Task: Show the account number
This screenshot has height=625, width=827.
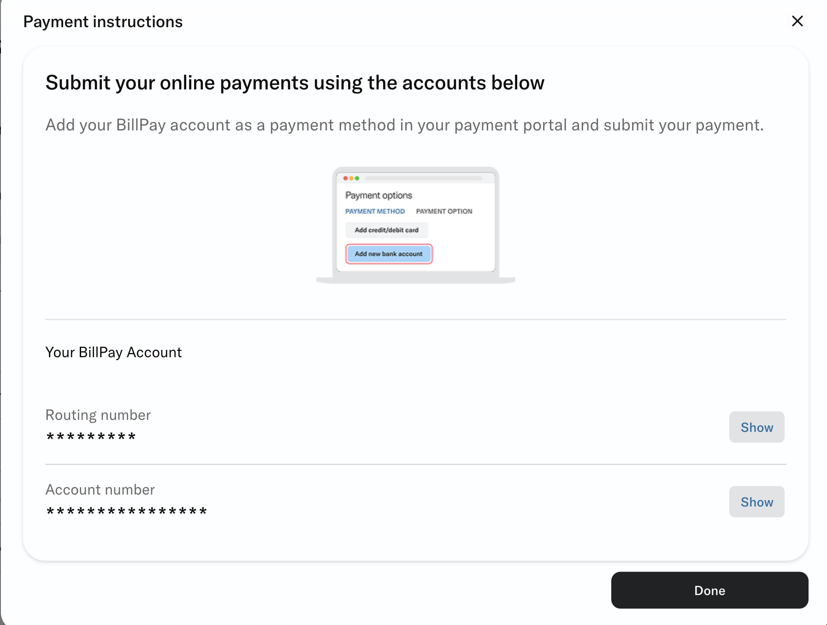Action: [756, 502]
